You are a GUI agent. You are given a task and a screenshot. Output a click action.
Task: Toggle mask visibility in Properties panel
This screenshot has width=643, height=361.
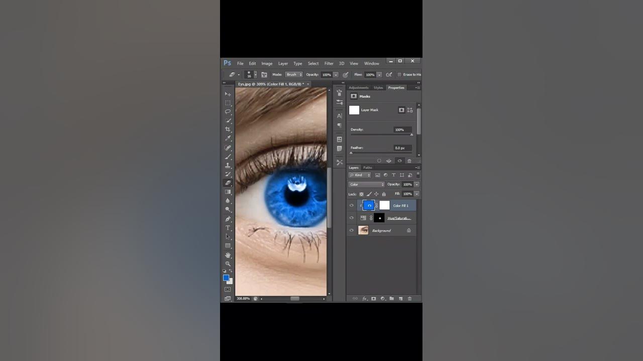coord(399,161)
